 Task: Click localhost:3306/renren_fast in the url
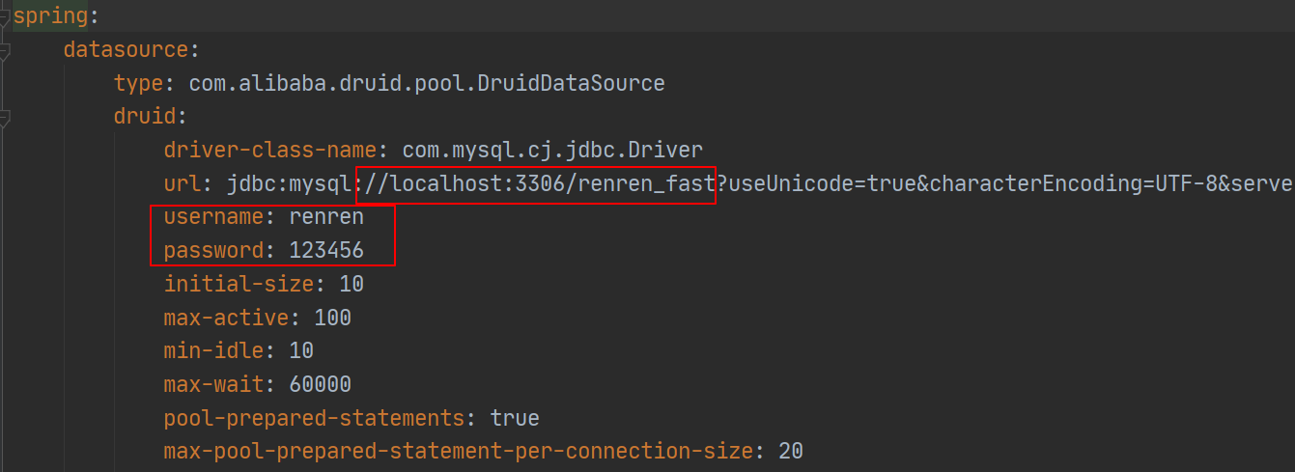click(x=548, y=183)
